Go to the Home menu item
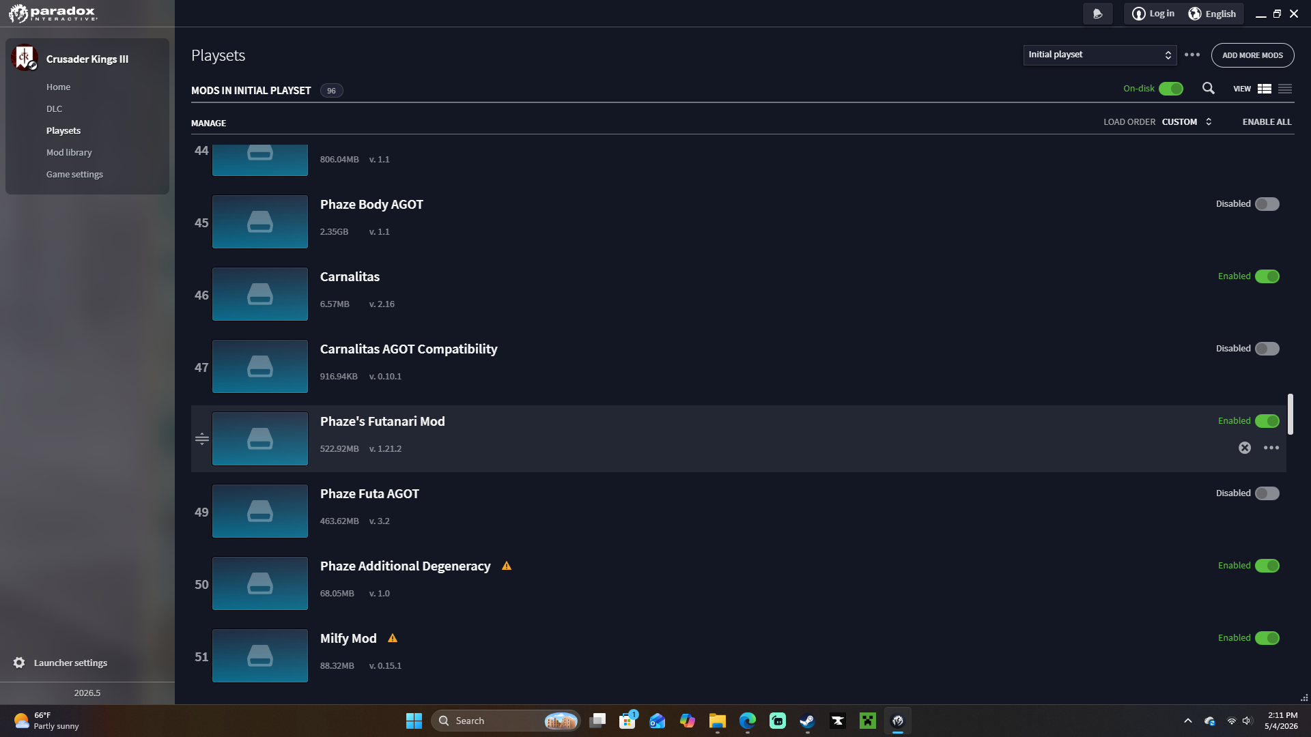This screenshot has width=1311, height=737. [x=58, y=87]
